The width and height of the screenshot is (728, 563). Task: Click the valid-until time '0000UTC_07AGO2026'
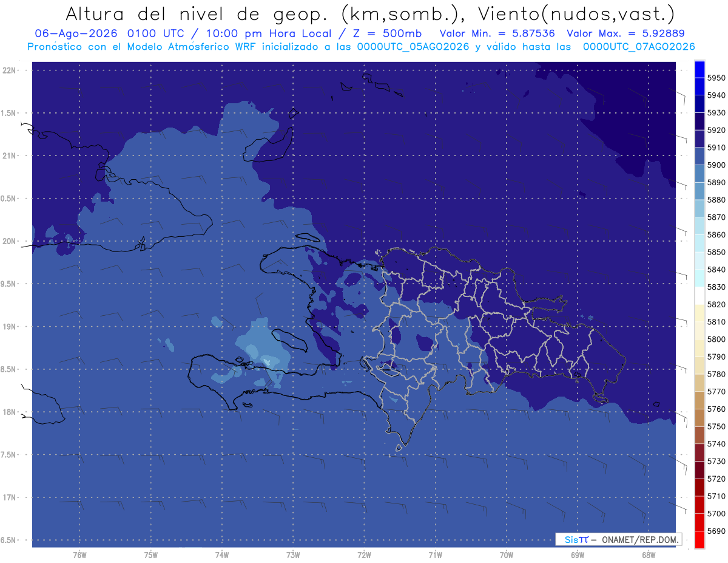point(639,46)
